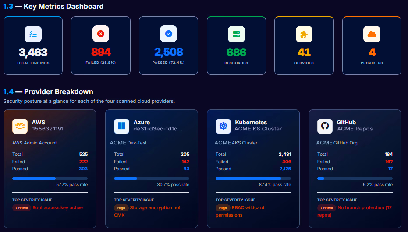The image size is (408, 232).
Task: Click the GitHub pass rate progress bar
Action: pos(355,179)
